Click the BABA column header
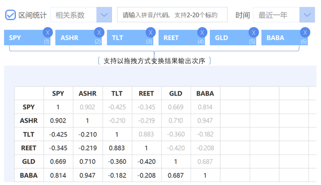Image resolution: width=321 pixels, height=185 pixels. tap(205, 94)
